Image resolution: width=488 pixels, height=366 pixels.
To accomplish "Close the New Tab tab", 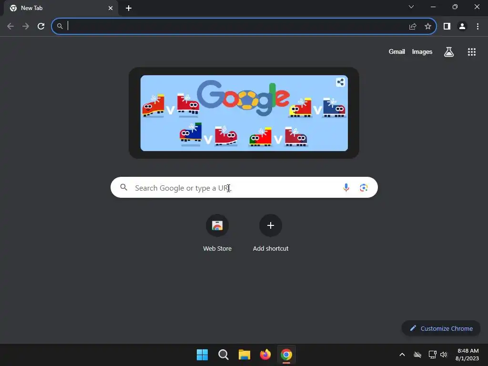I will [111, 8].
